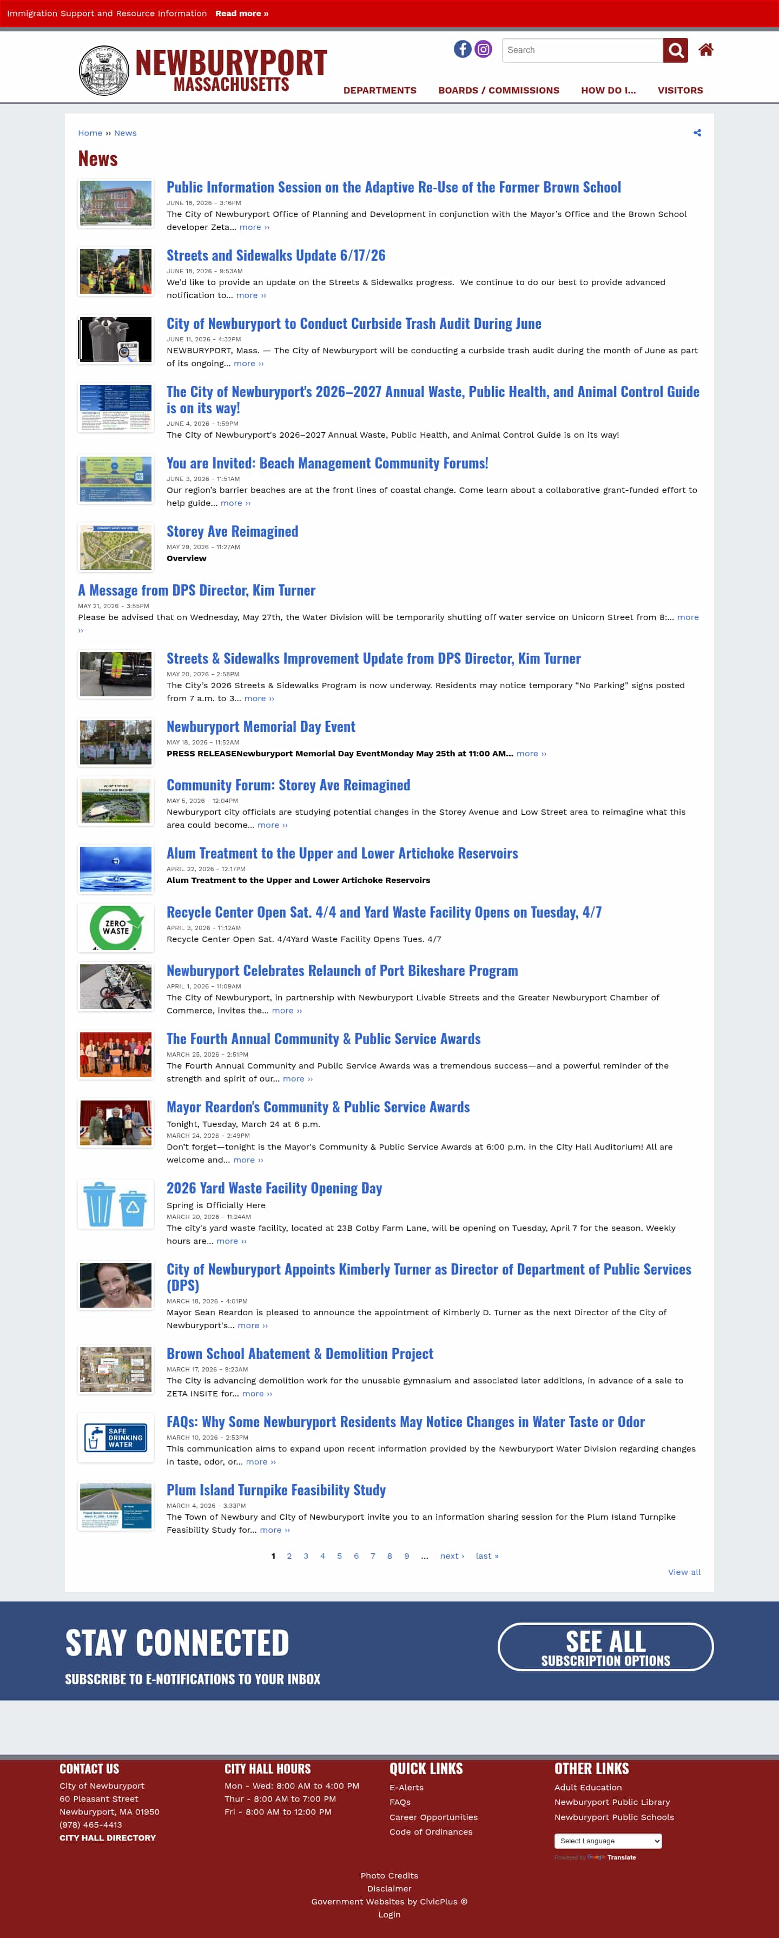Screen dimensions: 779x1938
Task: Open Newburyport Public Library link
Action: [612, 1802]
